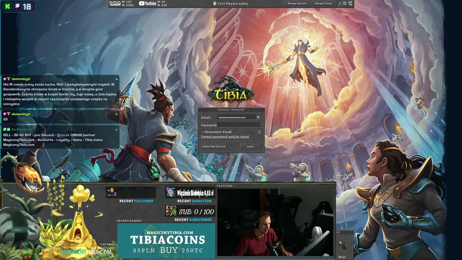Click the MAGICZNYTIBIA.COM partner logo
Screen dimensions: 462x260
pos(86,252)
